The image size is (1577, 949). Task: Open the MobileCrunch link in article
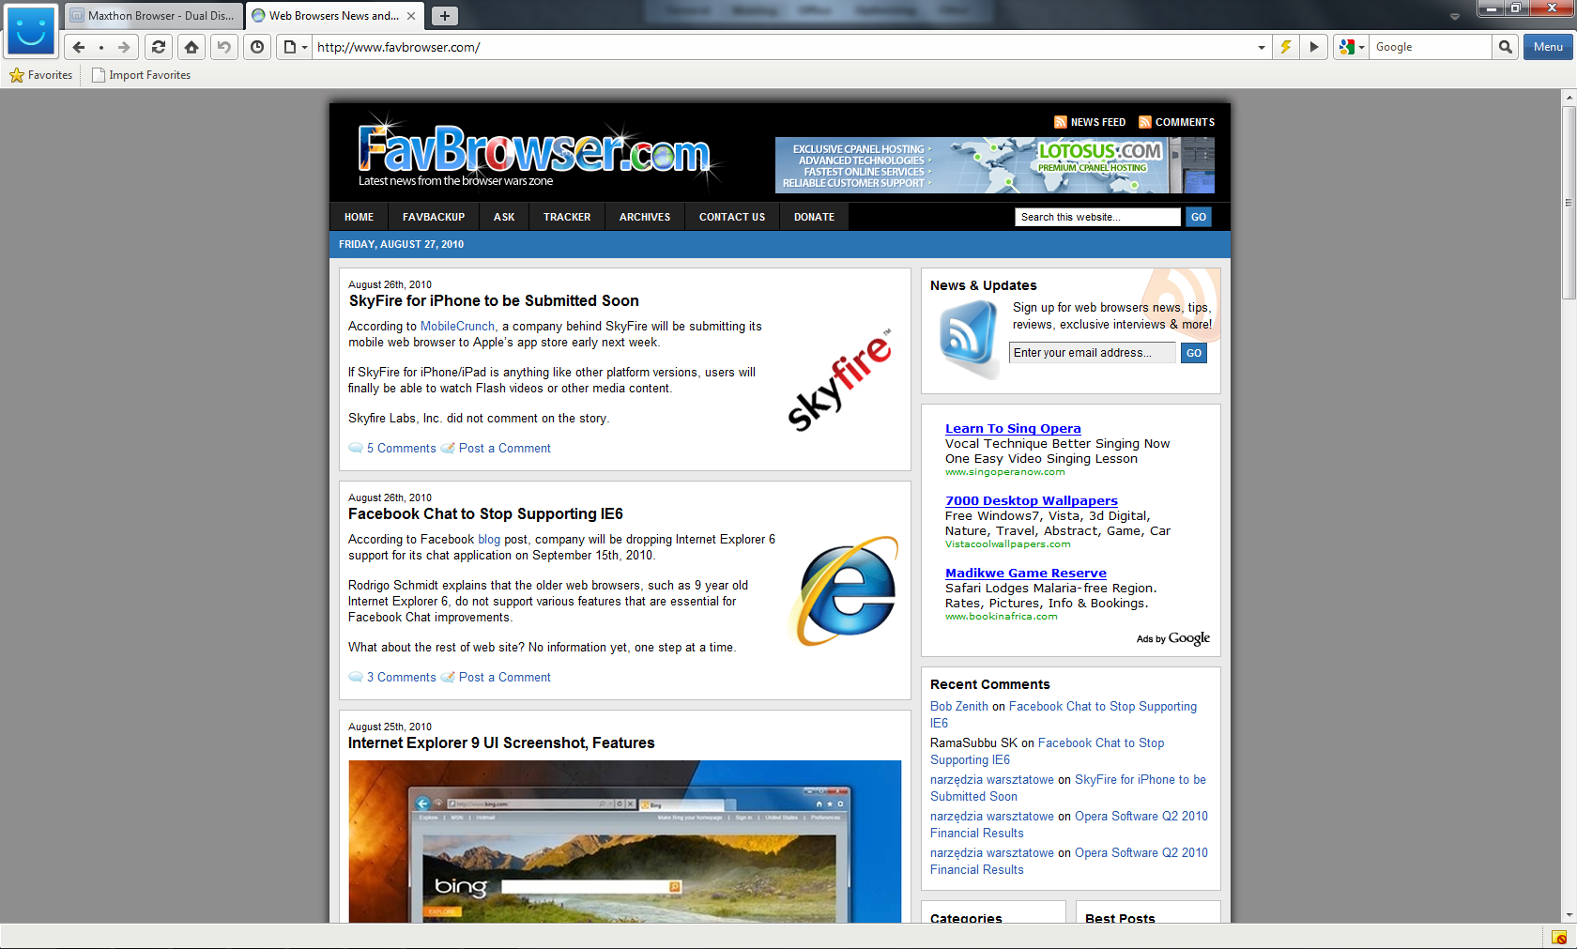click(x=457, y=327)
